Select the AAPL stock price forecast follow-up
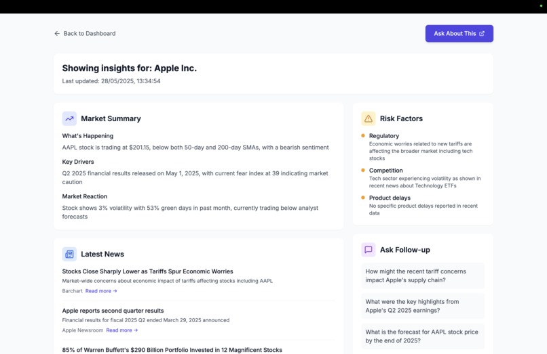This screenshot has width=547, height=354. click(423, 336)
